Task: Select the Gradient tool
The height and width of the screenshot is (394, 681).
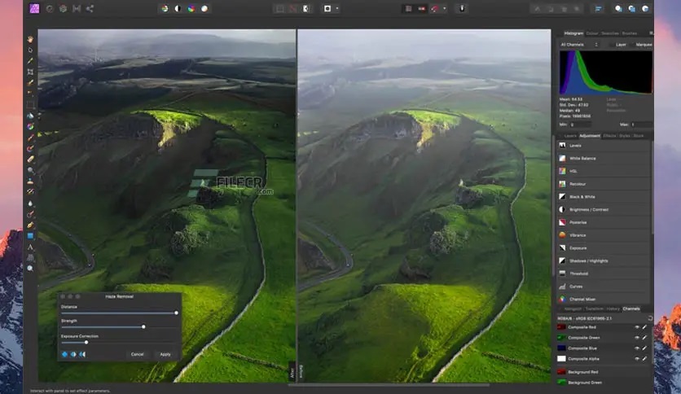Action: click(30, 127)
